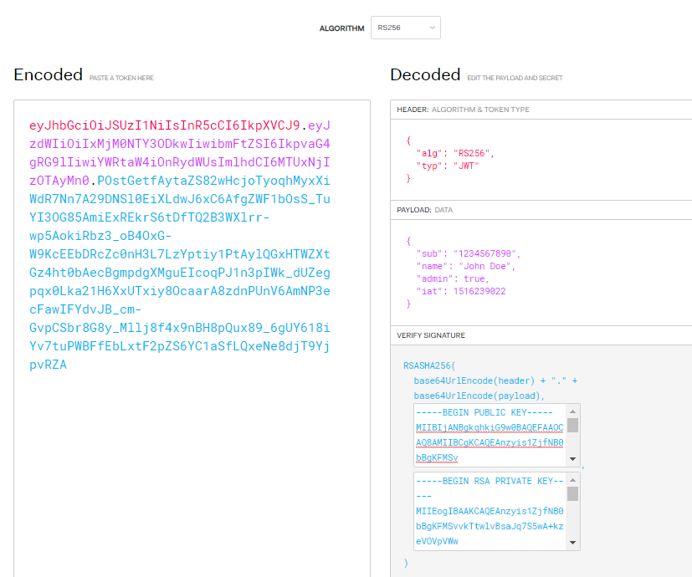Grab the public key scrollbar thumb
Screen dimensions: 692x577
[573, 425]
